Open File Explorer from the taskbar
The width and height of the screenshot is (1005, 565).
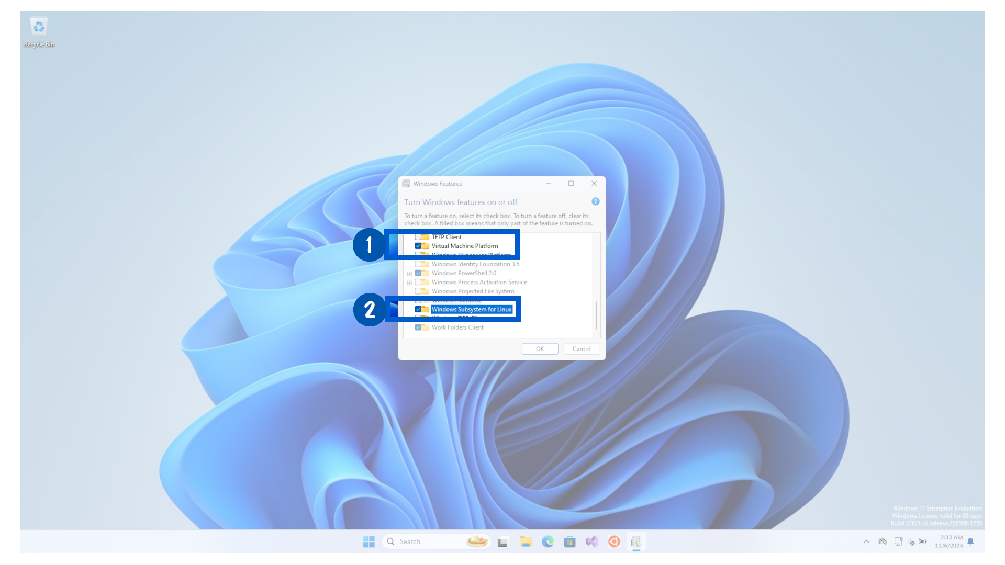[526, 541]
